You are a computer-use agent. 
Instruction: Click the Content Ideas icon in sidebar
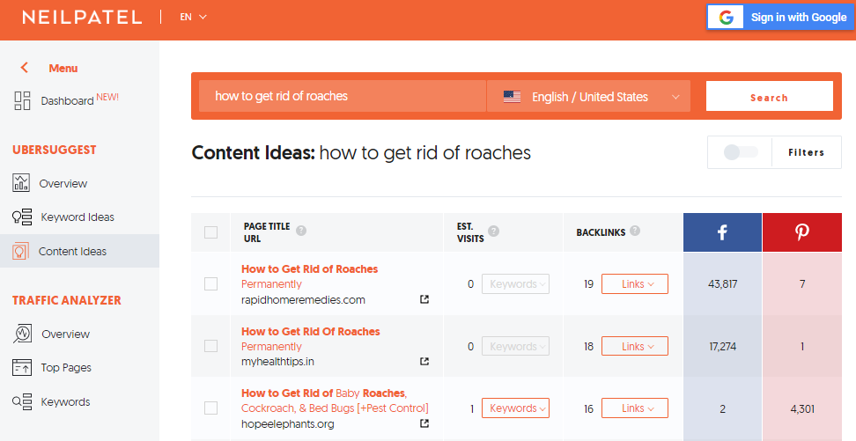pyautogui.click(x=21, y=251)
